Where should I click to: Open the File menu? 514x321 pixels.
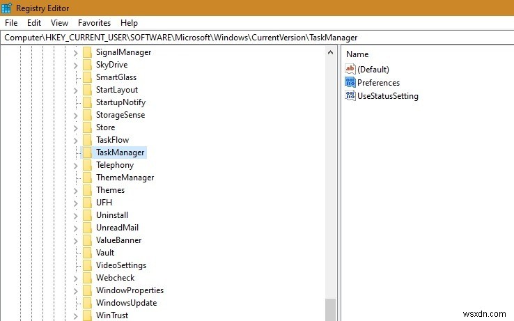(x=11, y=23)
